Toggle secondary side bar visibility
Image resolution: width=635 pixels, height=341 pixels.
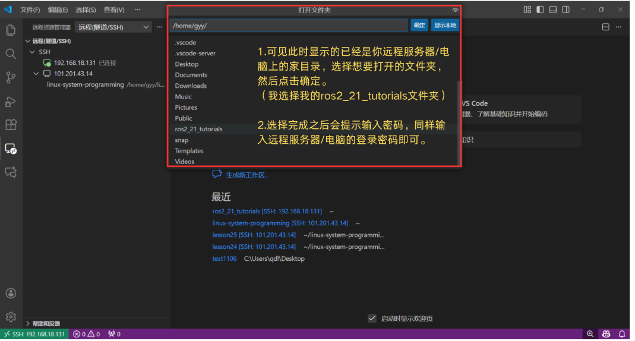pyautogui.click(x=566, y=10)
